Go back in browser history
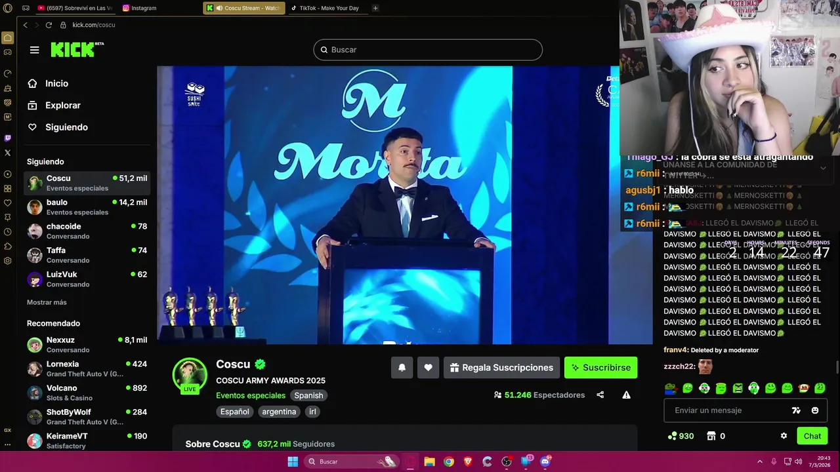840x472 pixels. coord(25,25)
